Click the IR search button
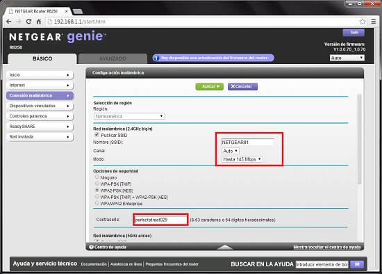Screen dimensions: 382x274 (357, 264)
